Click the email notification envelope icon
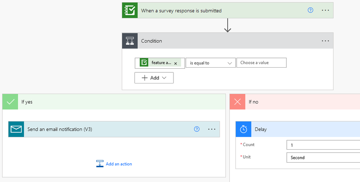This screenshot has width=360, height=182. (16, 129)
